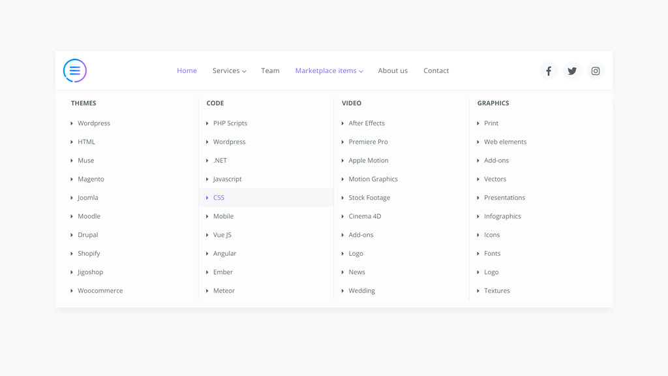The width and height of the screenshot is (668, 376).
Task: Choose Vue JS in Code column
Action: tap(222, 235)
